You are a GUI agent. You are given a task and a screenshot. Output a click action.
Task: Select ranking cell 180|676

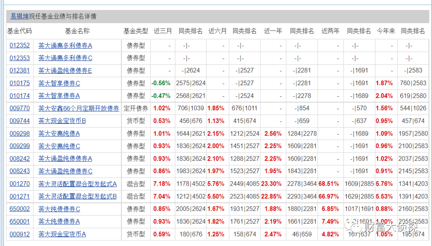(x=191, y=234)
